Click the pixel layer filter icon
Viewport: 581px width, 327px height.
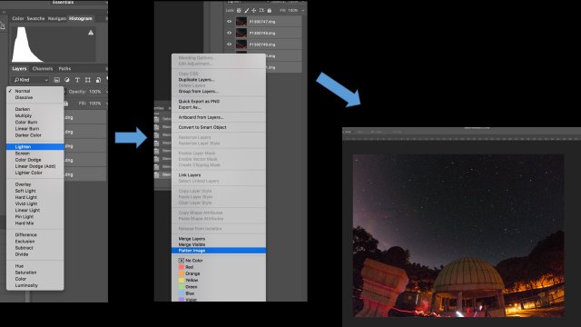(56, 80)
